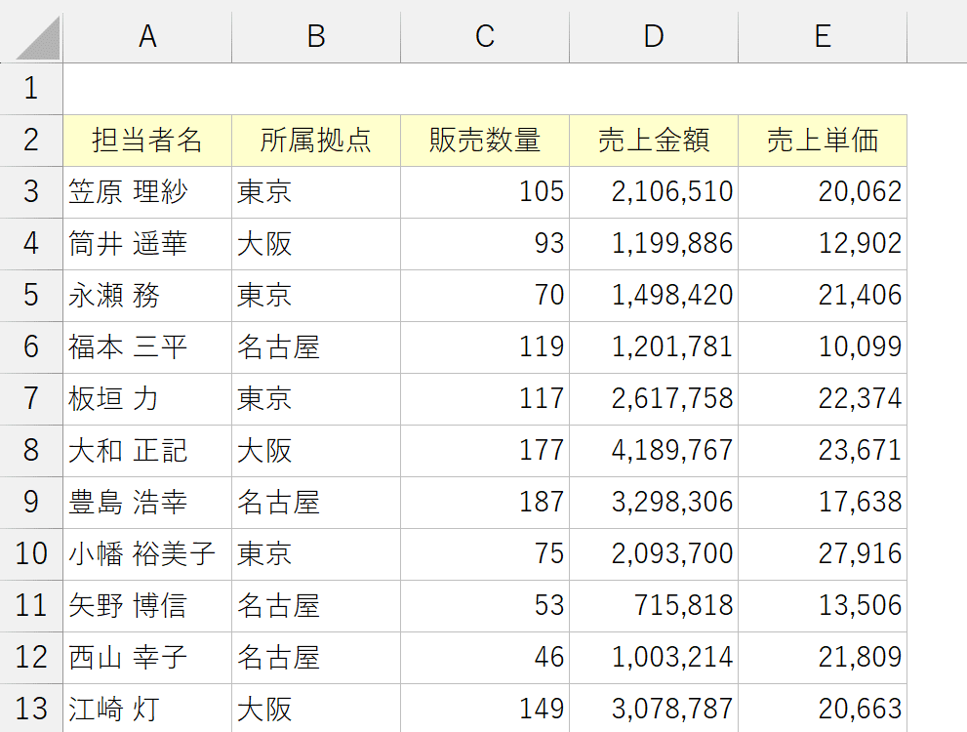Viewport: 967px width, 732px height.
Task: Select quantity cell 105
Action: coord(485,192)
